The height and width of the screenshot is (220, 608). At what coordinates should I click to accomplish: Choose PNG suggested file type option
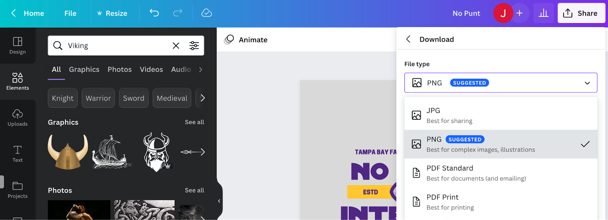(501, 144)
